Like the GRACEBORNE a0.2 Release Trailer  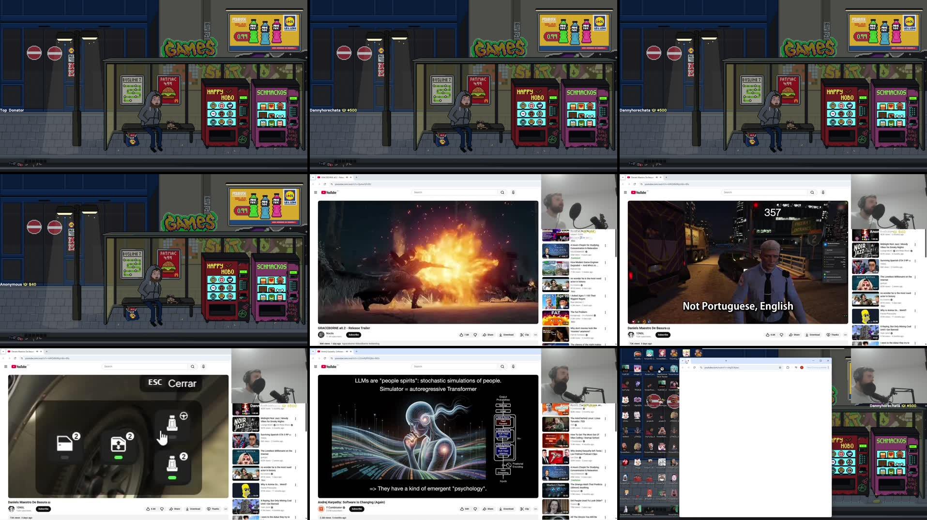[462, 335]
